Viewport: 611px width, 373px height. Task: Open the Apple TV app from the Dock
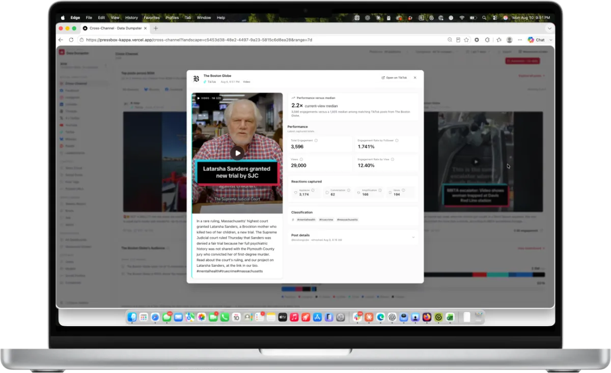[x=283, y=317]
